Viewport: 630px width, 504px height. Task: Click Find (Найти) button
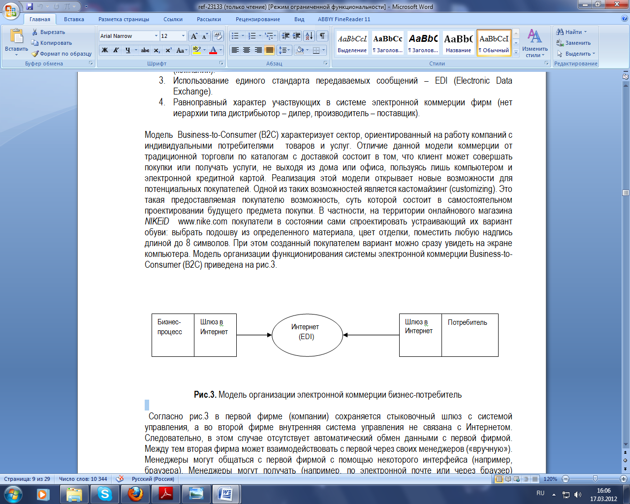[x=572, y=32]
